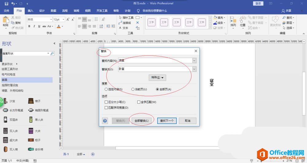Enable 区分大小写 checkbox
The image size is (307, 163).
106,102
